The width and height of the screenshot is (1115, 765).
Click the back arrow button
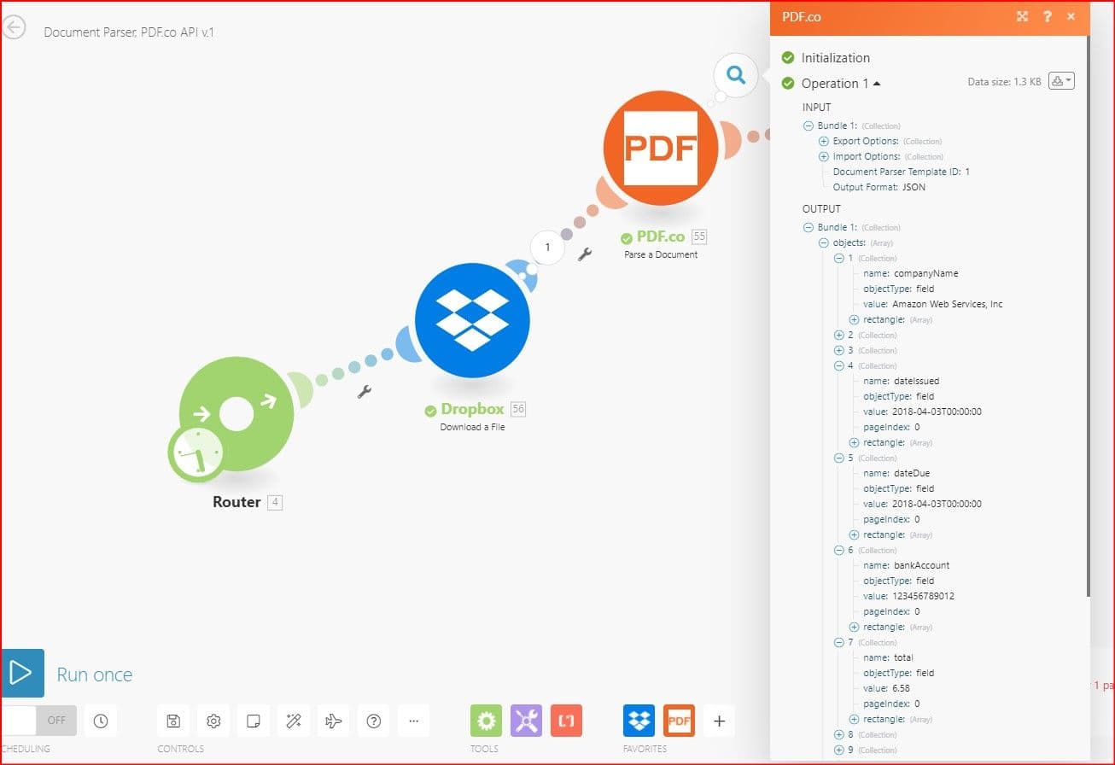pos(15,28)
